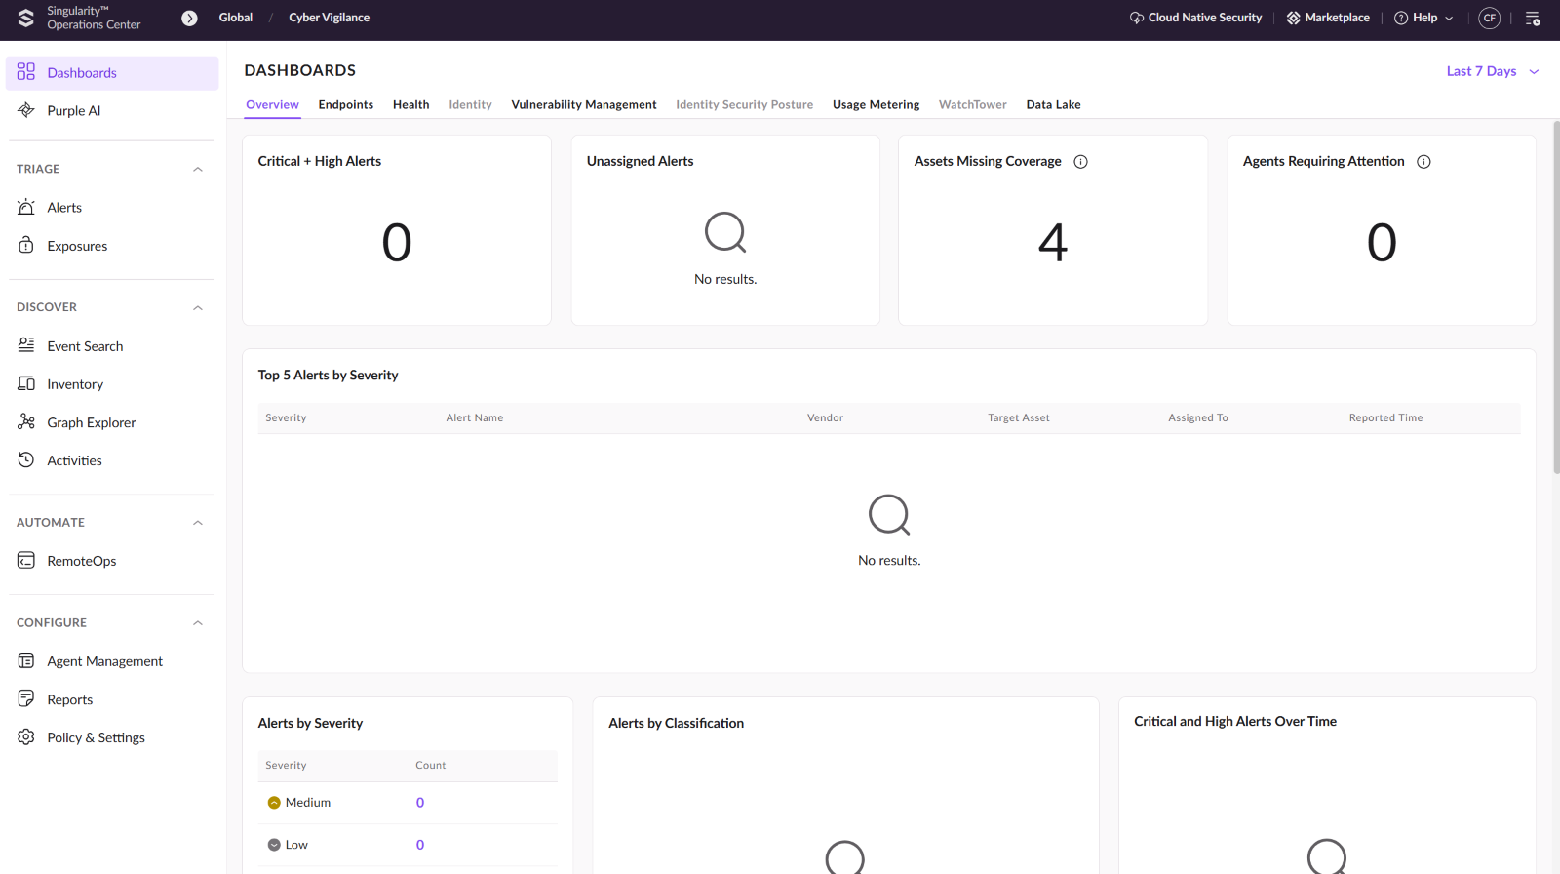
Task: Open the Activities history icon
Action: [26, 459]
